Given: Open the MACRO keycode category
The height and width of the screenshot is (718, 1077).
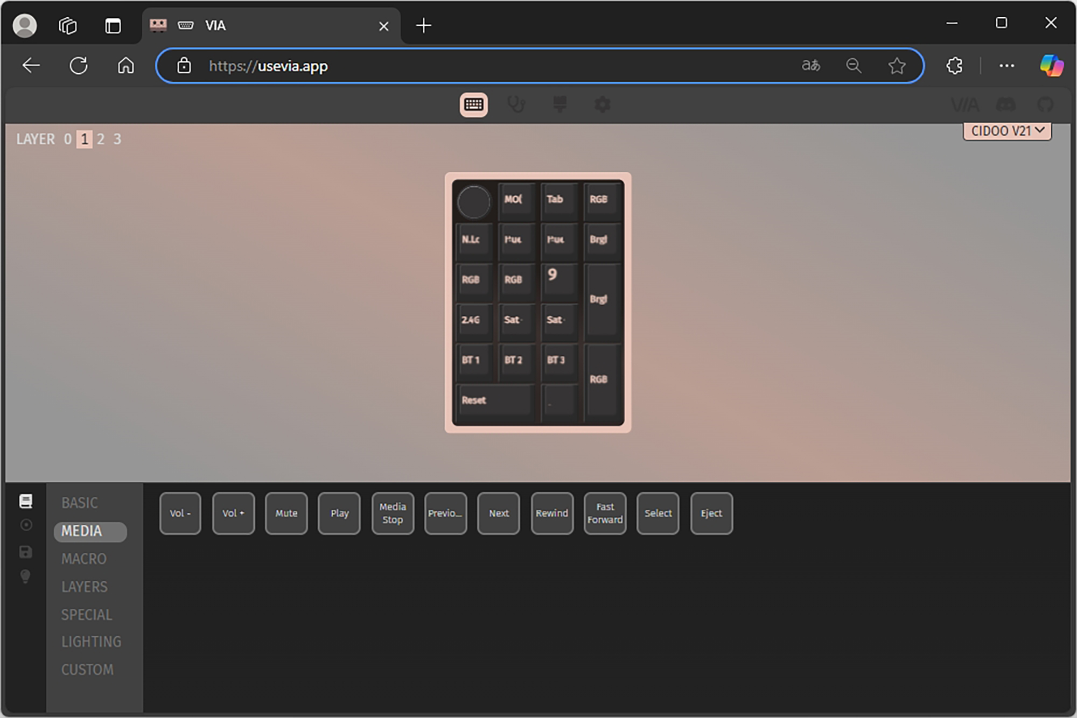Looking at the screenshot, I should [84, 559].
